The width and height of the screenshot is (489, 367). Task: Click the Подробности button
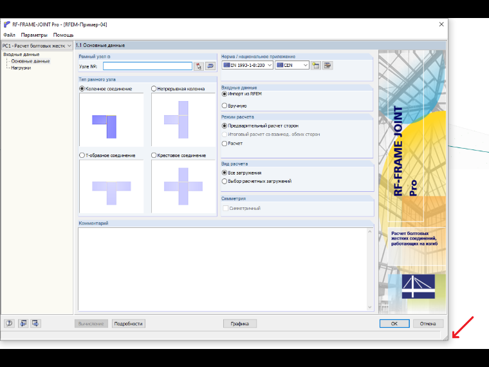point(128,324)
